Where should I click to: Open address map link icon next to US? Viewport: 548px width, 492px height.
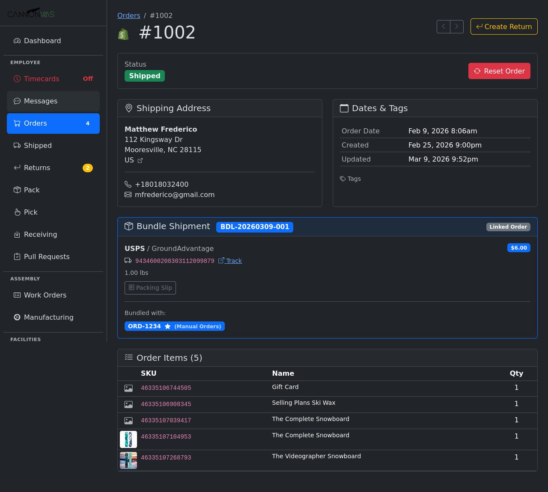tap(140, 161)
